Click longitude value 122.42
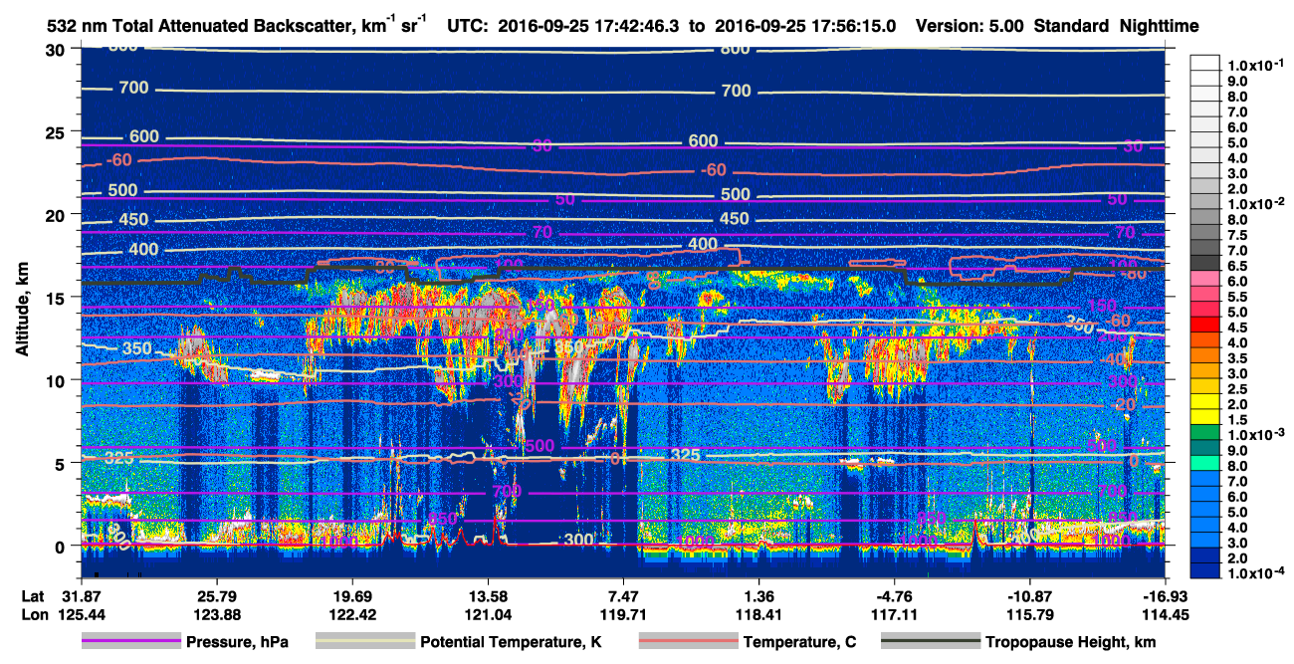This screenshot has height=664, width=1294. click(x=351, y=613)
